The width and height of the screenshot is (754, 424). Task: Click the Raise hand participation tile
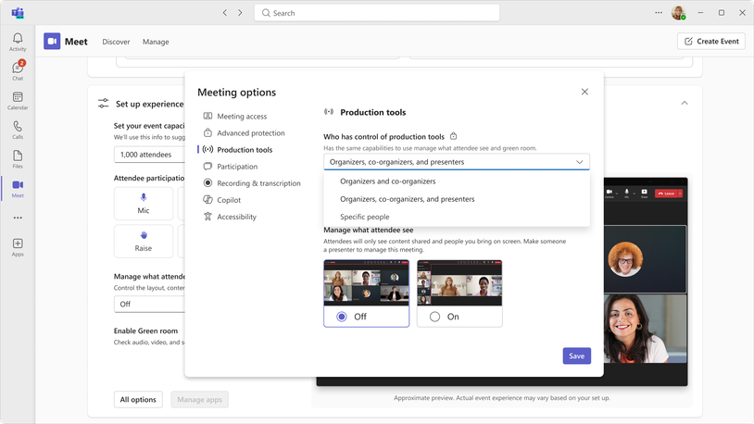click(x=144, y=241)
